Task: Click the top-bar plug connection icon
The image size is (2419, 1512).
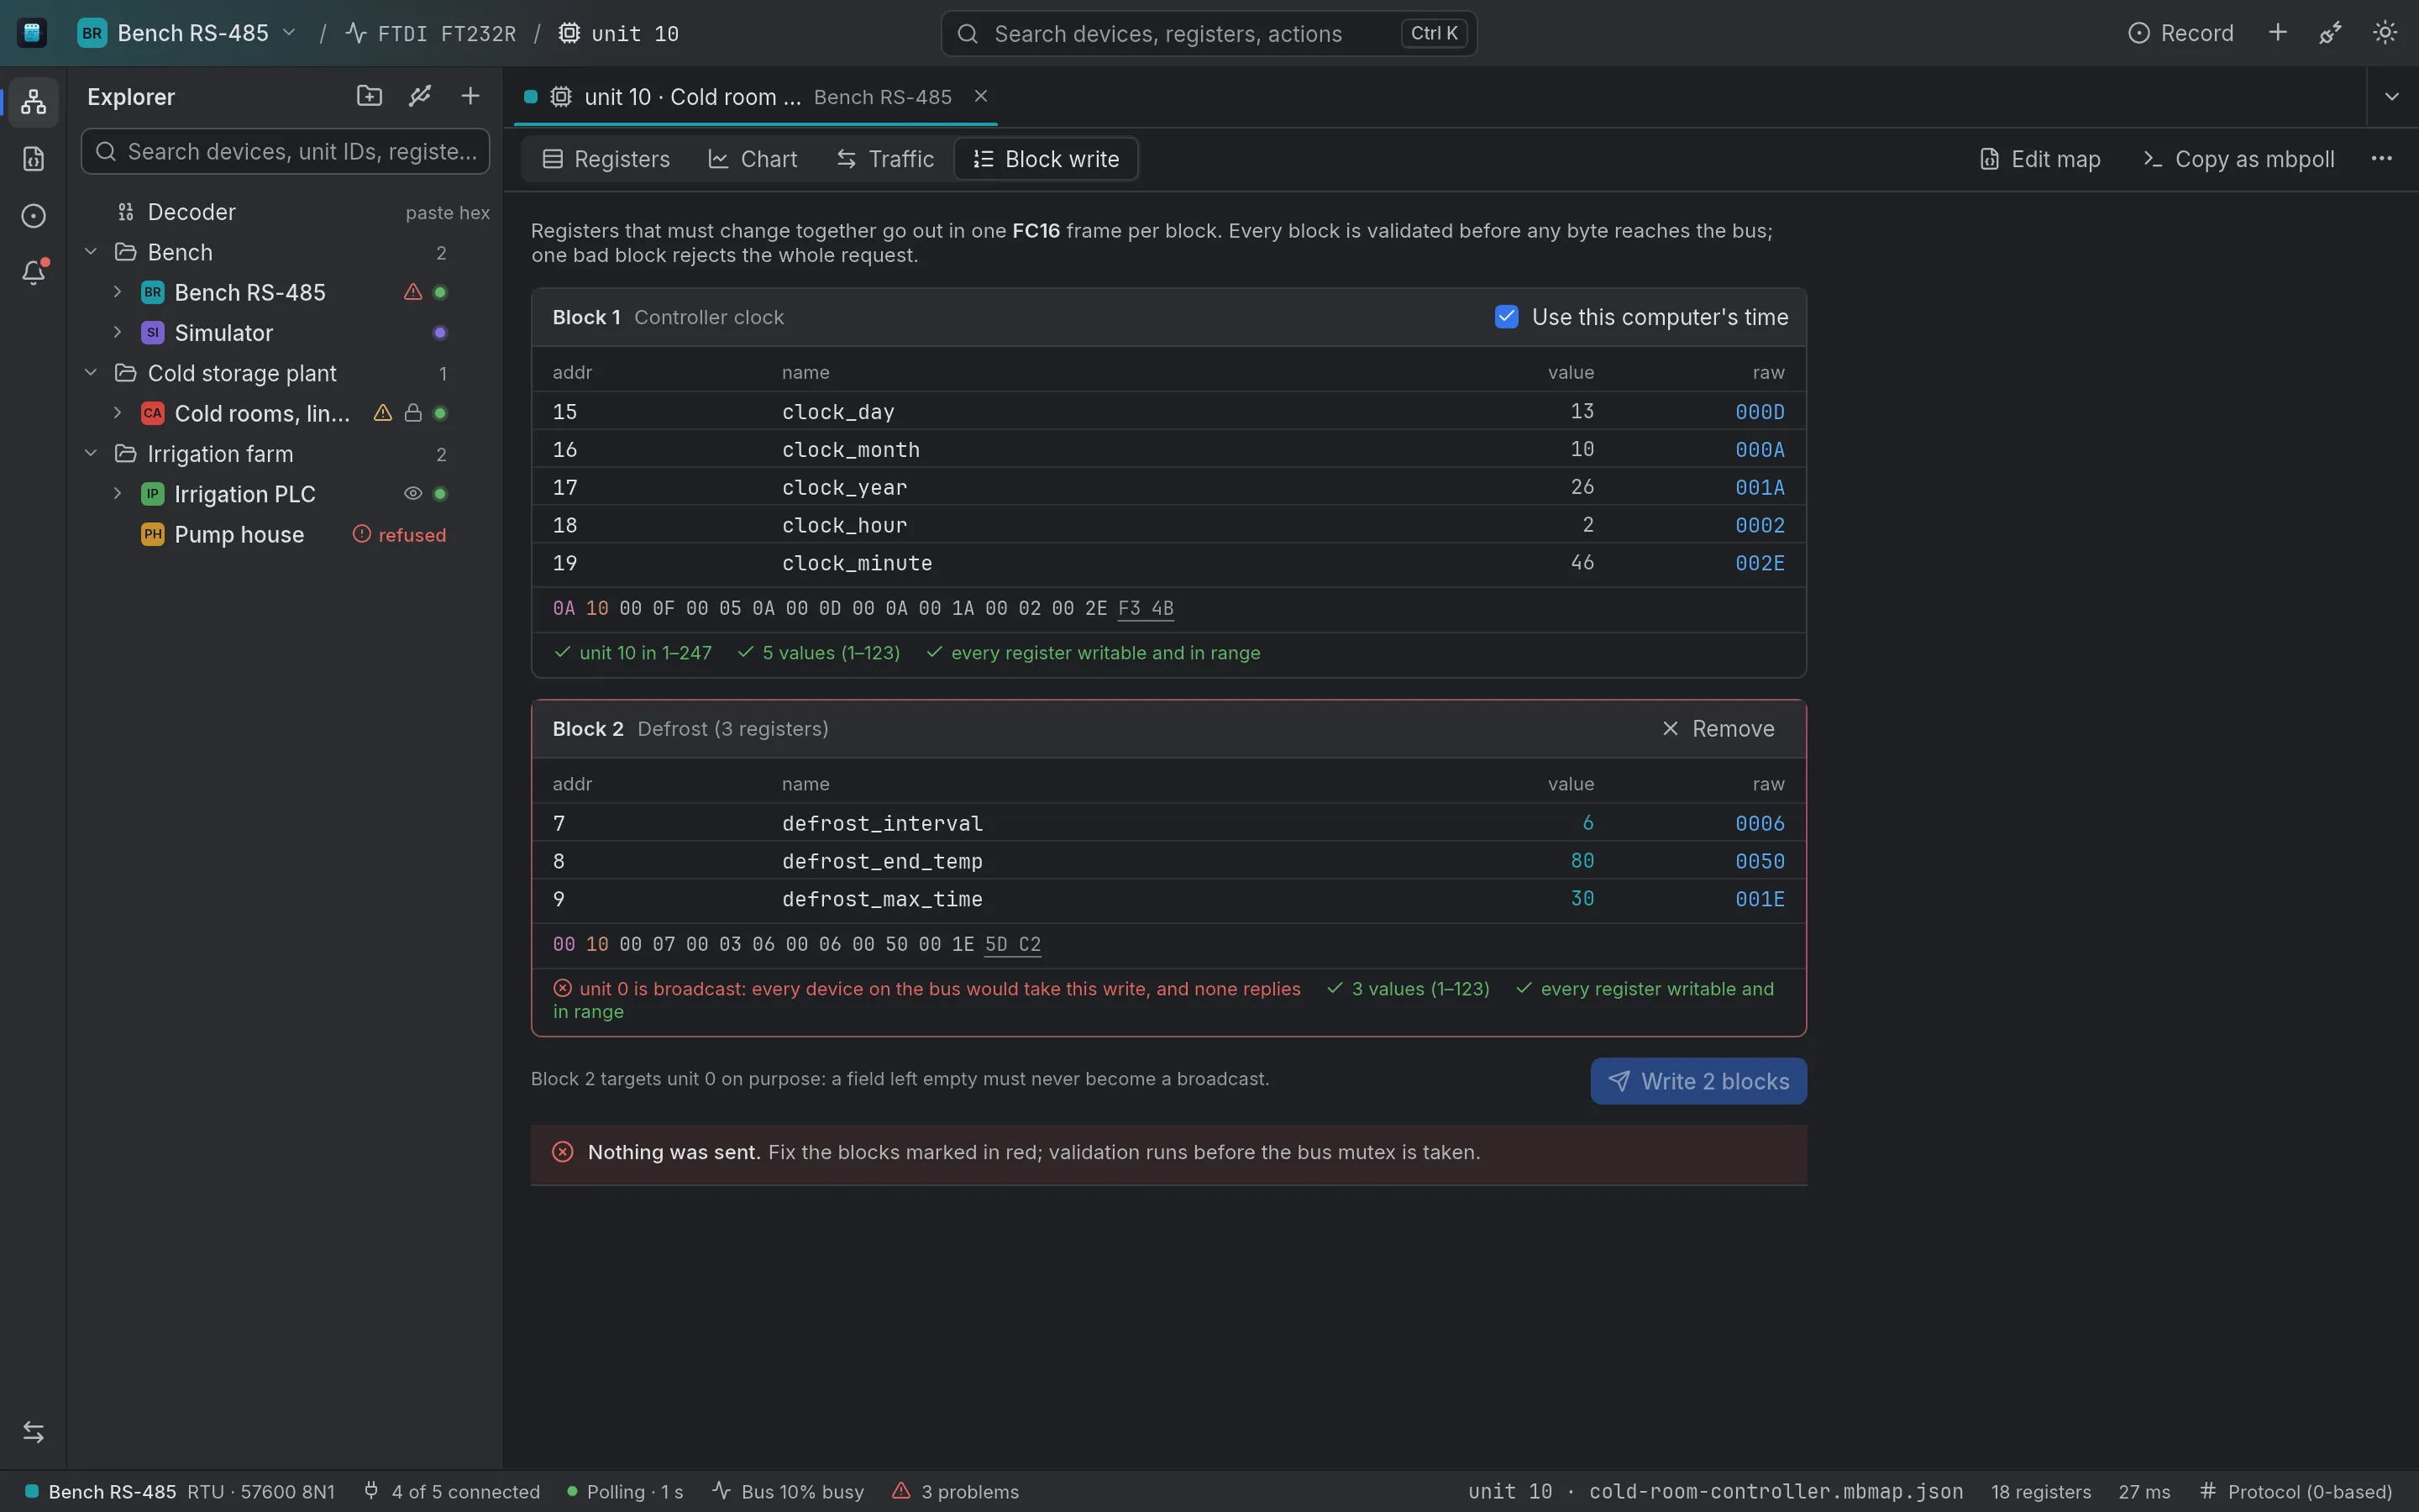Action: [x=2330, y=33]
